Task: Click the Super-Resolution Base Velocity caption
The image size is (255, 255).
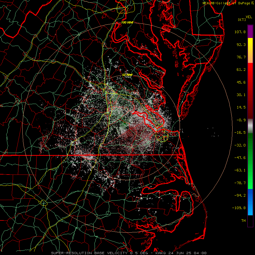Action: click(129, 253)
